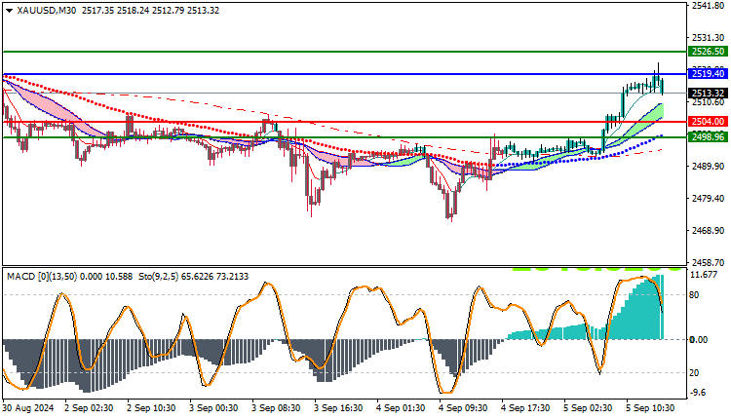731x419 pixels.
Task: Select the 80 stochastic level label
Action: tap(694, 295)
